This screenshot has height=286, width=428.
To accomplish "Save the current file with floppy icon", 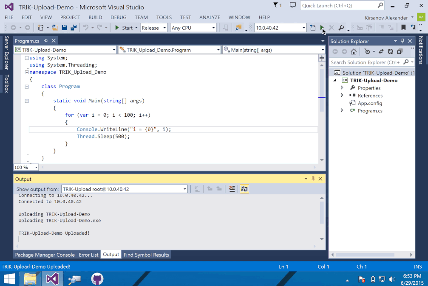I will (64, 28).
